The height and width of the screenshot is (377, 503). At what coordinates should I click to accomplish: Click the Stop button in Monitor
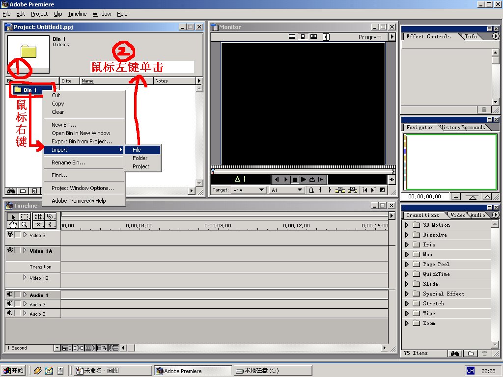[294, 180]
